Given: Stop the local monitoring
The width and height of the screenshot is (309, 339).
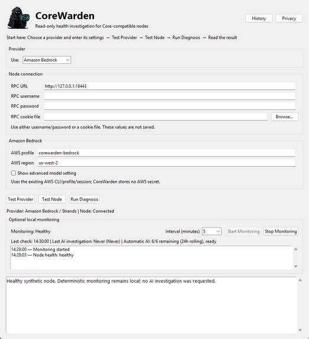Looking at the screenshot, I should [281, 231].
